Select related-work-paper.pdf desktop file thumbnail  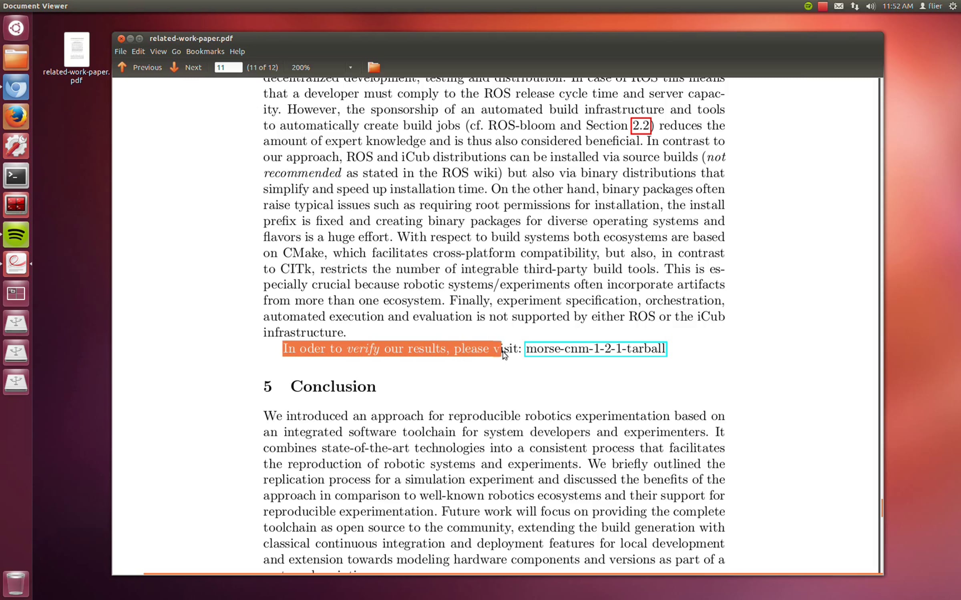(76, 49)
